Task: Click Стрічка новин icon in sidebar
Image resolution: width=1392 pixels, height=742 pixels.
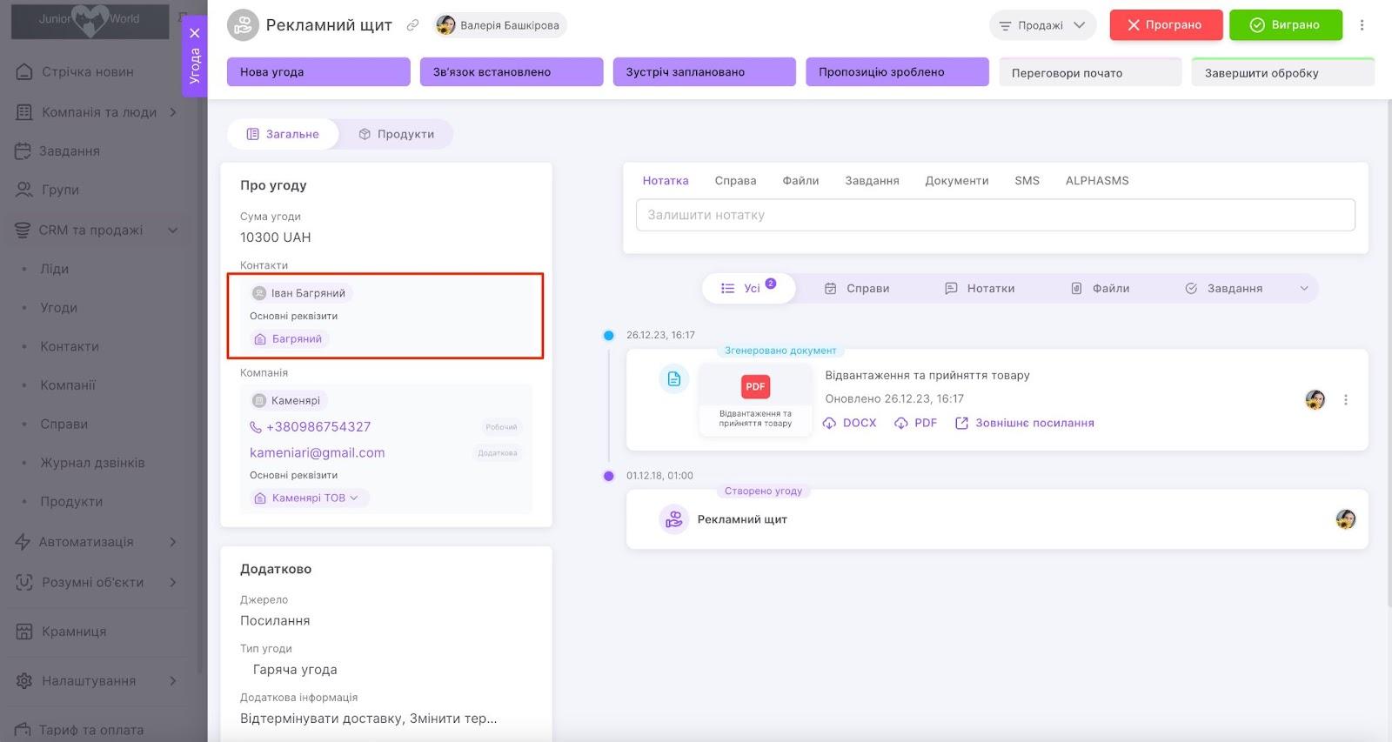Action: point(24,71)
